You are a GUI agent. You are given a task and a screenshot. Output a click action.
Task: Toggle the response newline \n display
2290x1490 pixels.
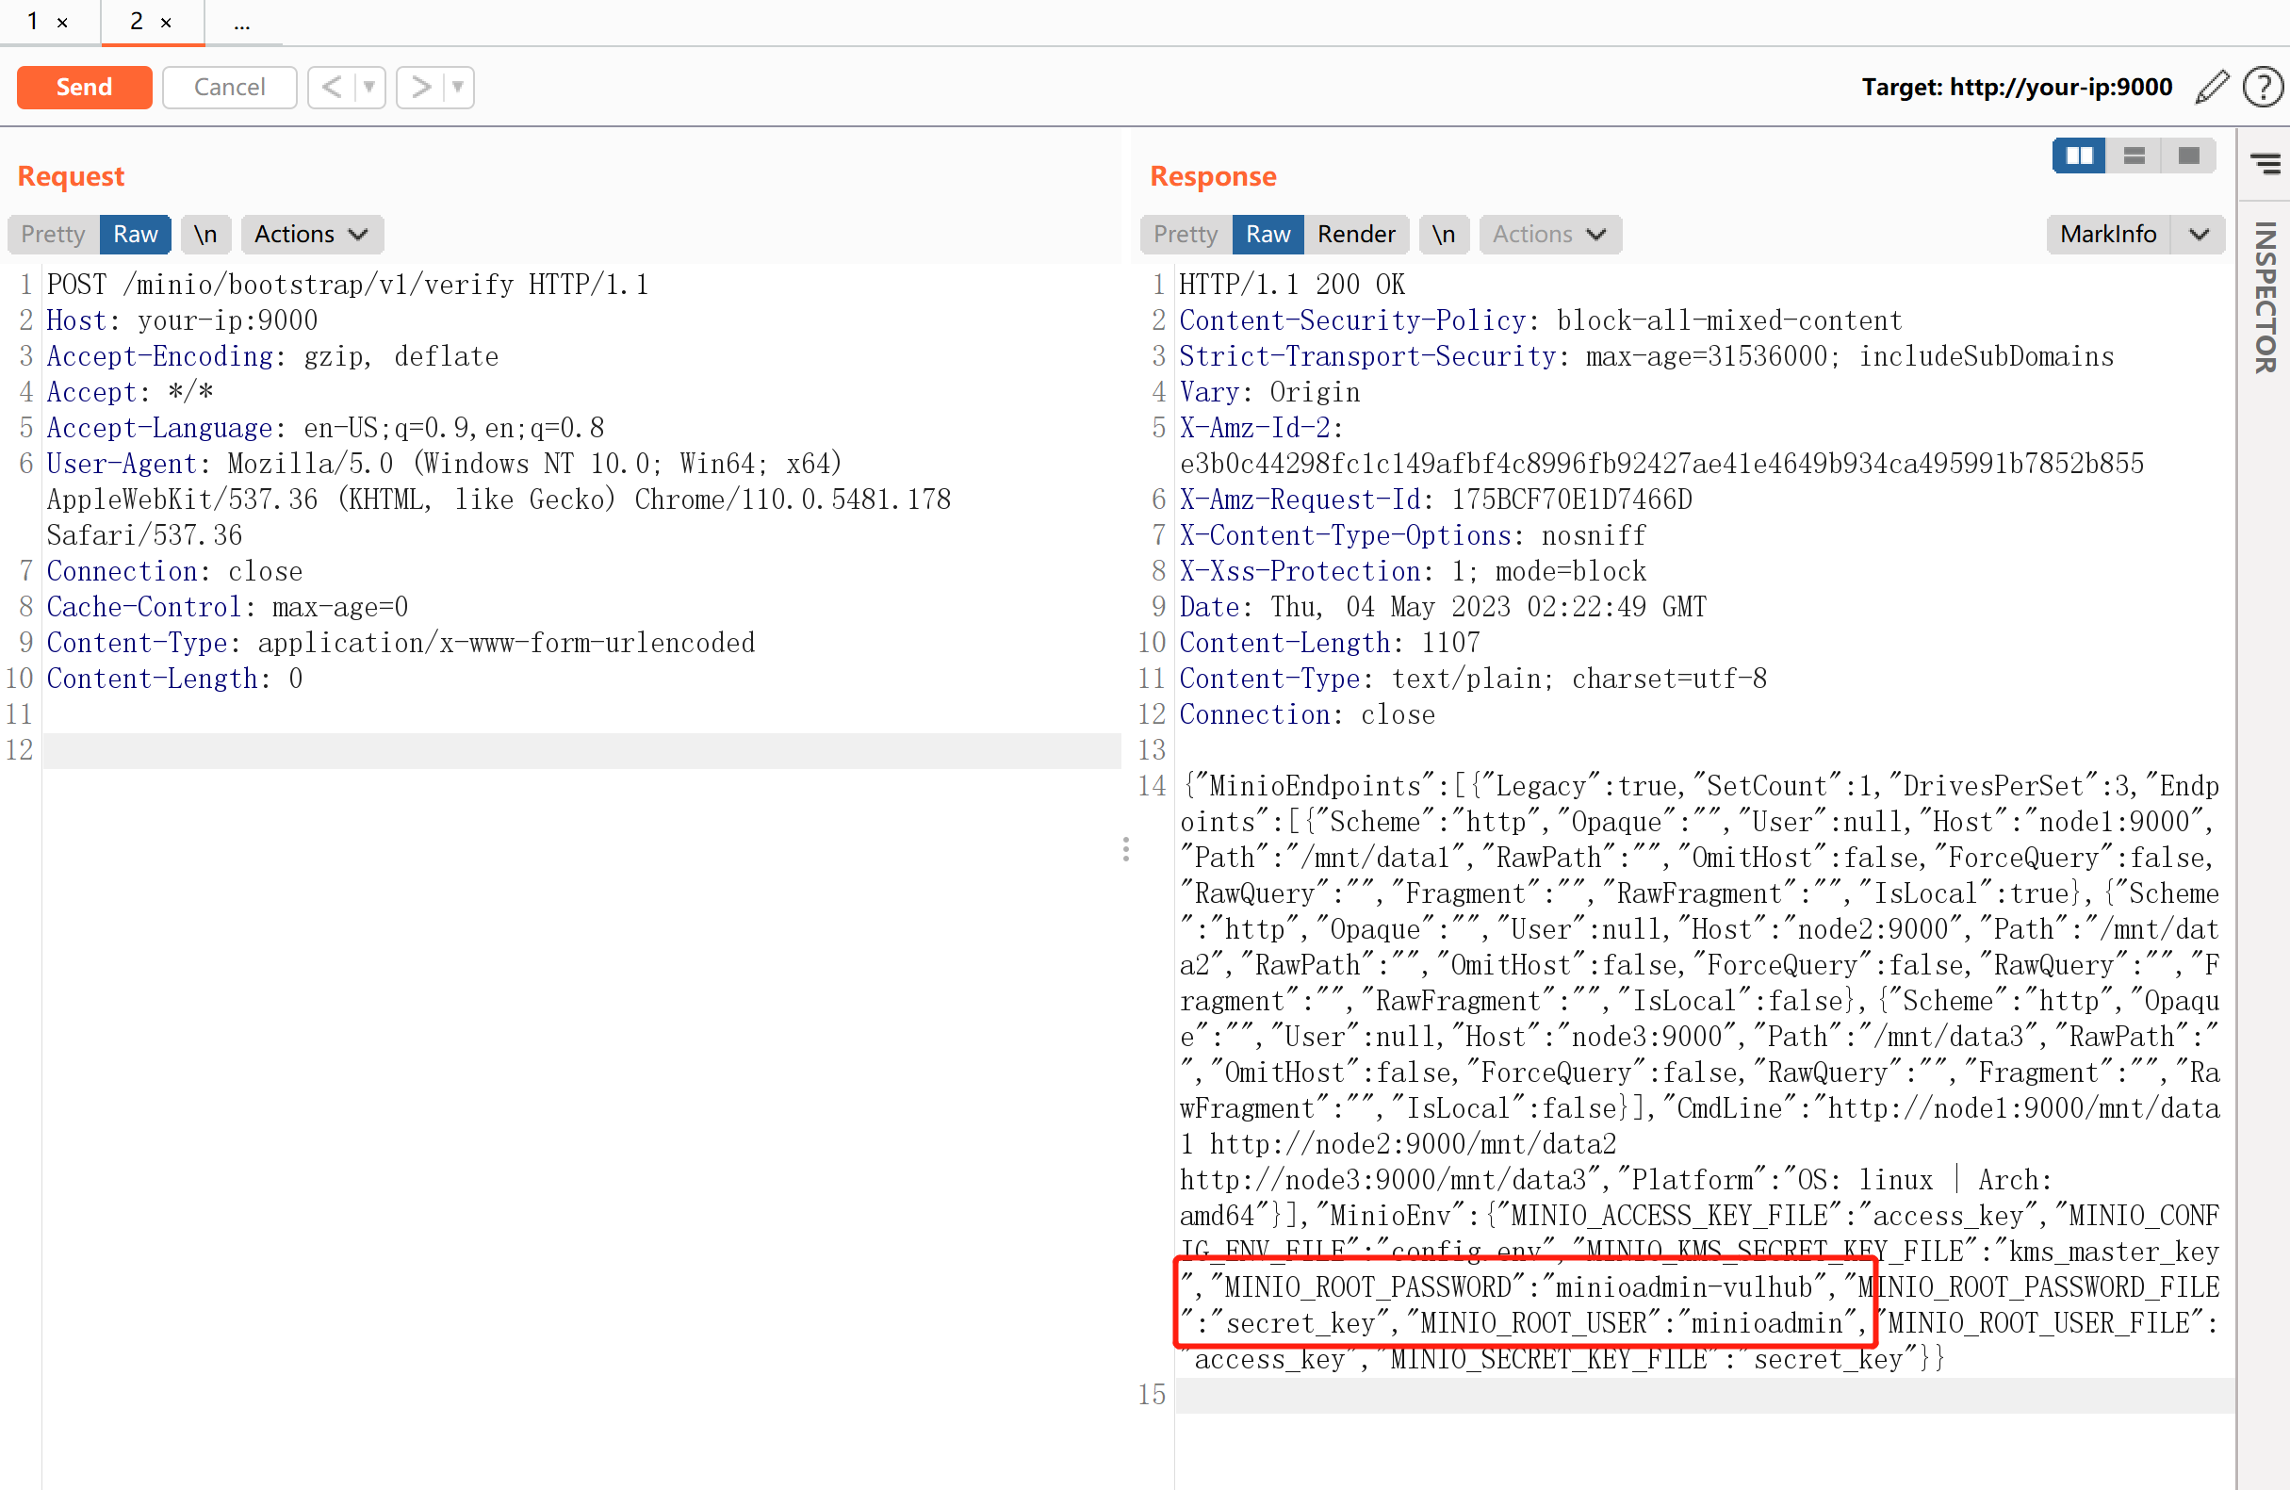pyautogui.click(x=1444, y=234)
